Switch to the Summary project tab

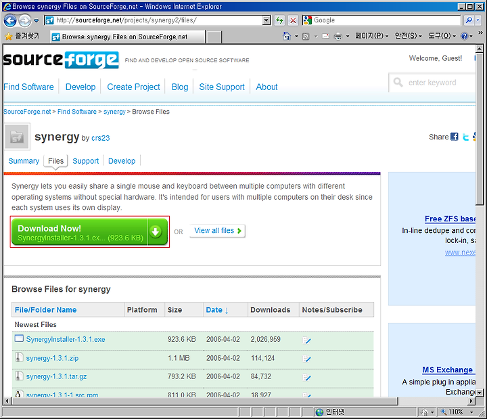click(x=24, y=161)
